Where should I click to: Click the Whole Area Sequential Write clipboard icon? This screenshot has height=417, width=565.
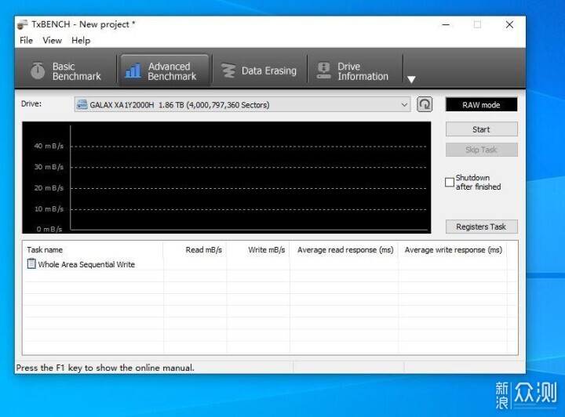pyautogui.click(x=31, y=263)
